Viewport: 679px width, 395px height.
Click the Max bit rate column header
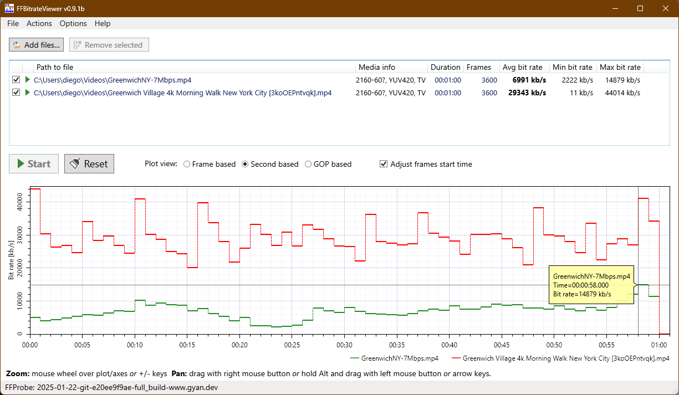point(620,67)
